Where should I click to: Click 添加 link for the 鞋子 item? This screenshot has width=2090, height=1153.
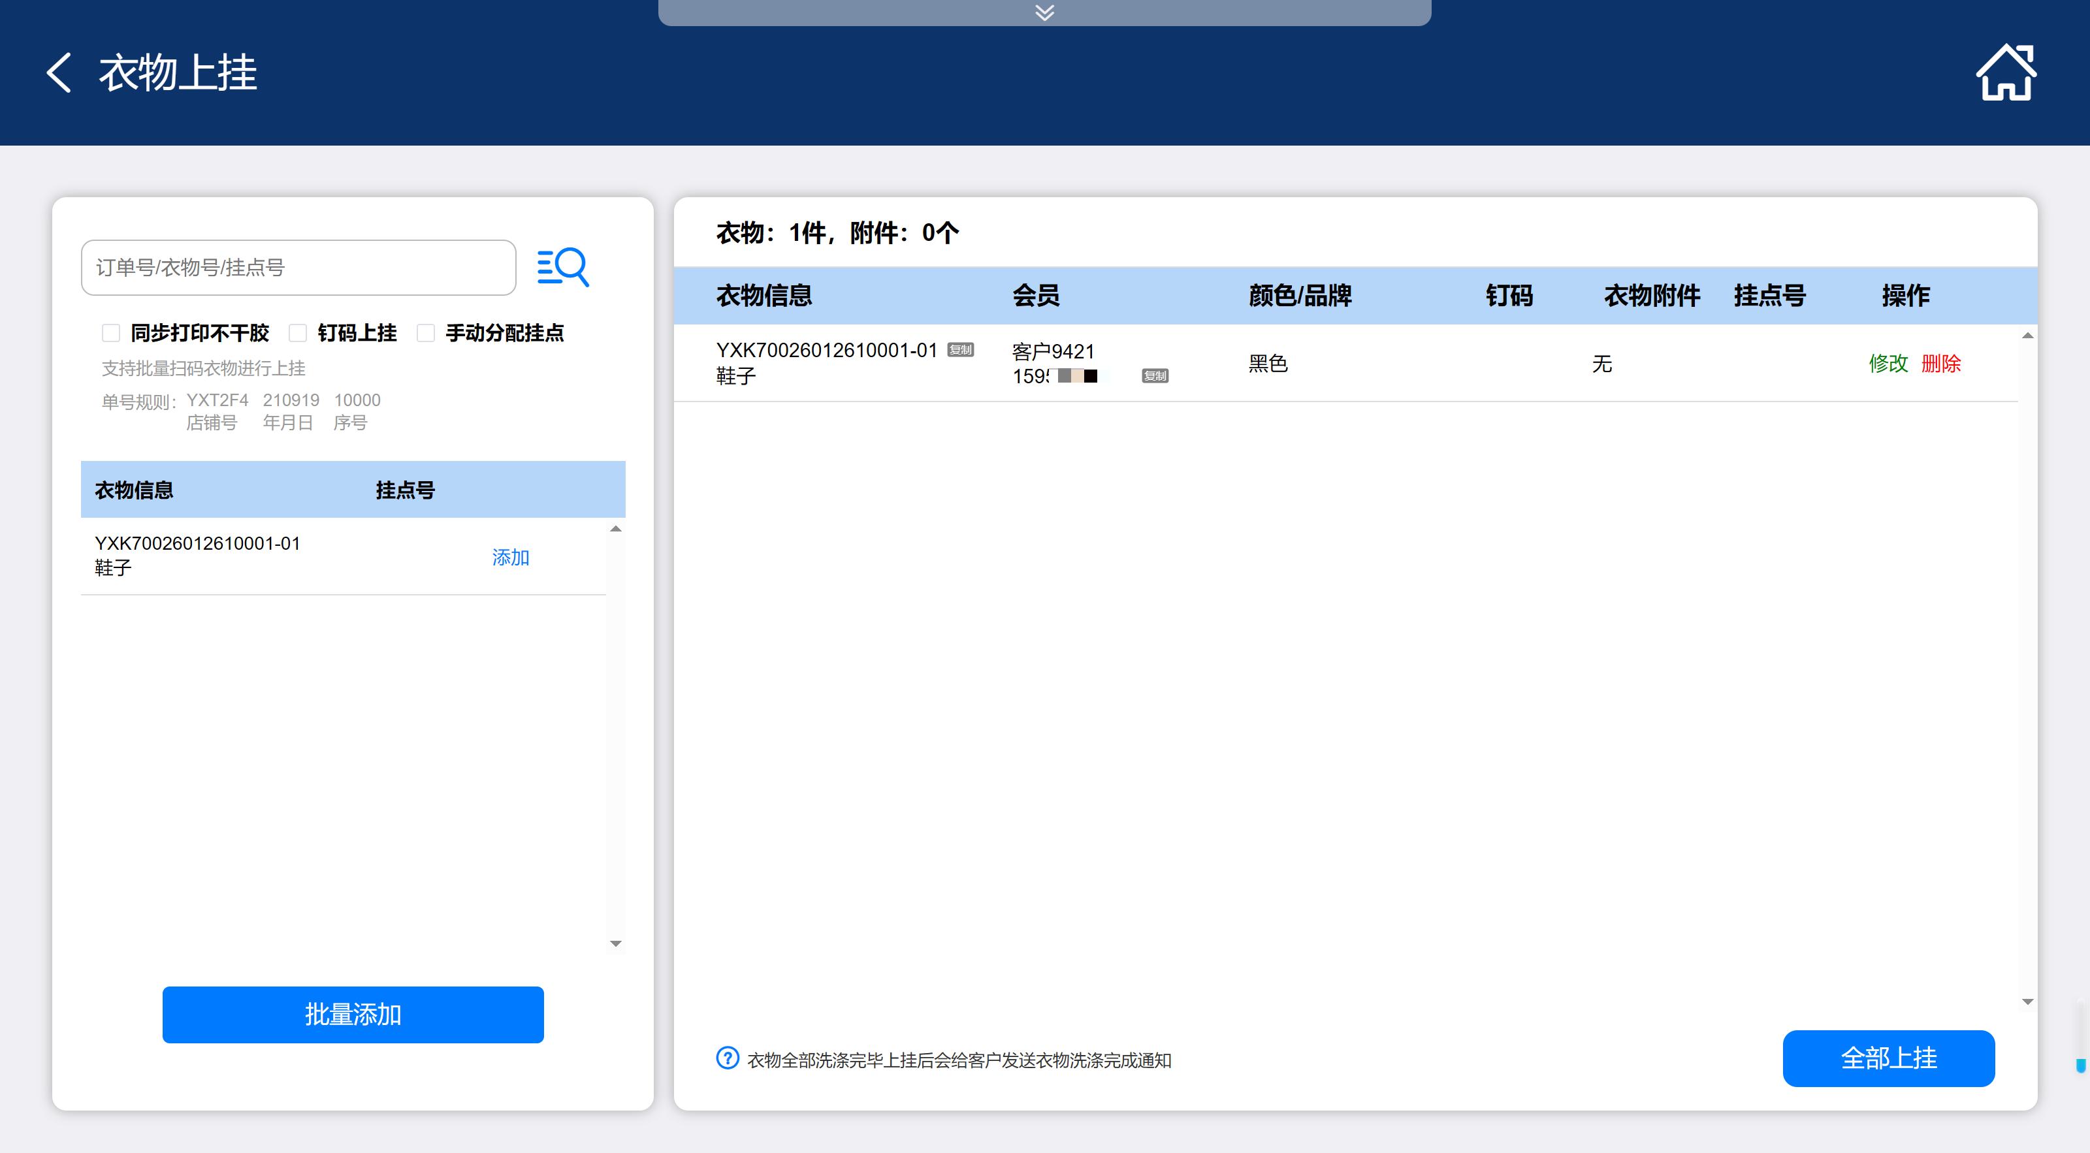pyautogui.click(x=510, y=557)
